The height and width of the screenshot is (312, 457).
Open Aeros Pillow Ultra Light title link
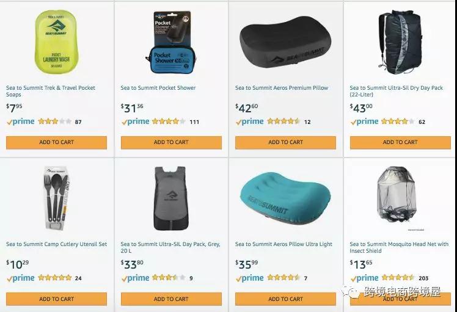(283, 244)
